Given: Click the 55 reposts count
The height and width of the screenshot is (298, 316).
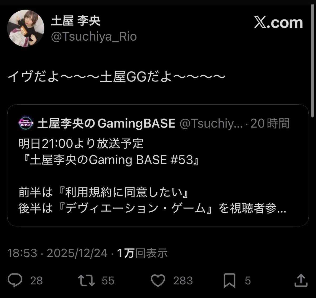Looking at the screenshot, I should click(x=108, y=281).
